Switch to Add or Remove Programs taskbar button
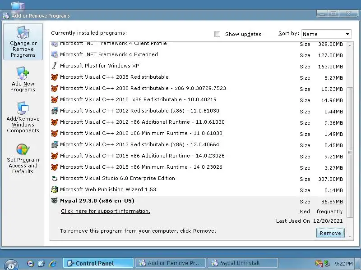361x270 pixels. 171,263
